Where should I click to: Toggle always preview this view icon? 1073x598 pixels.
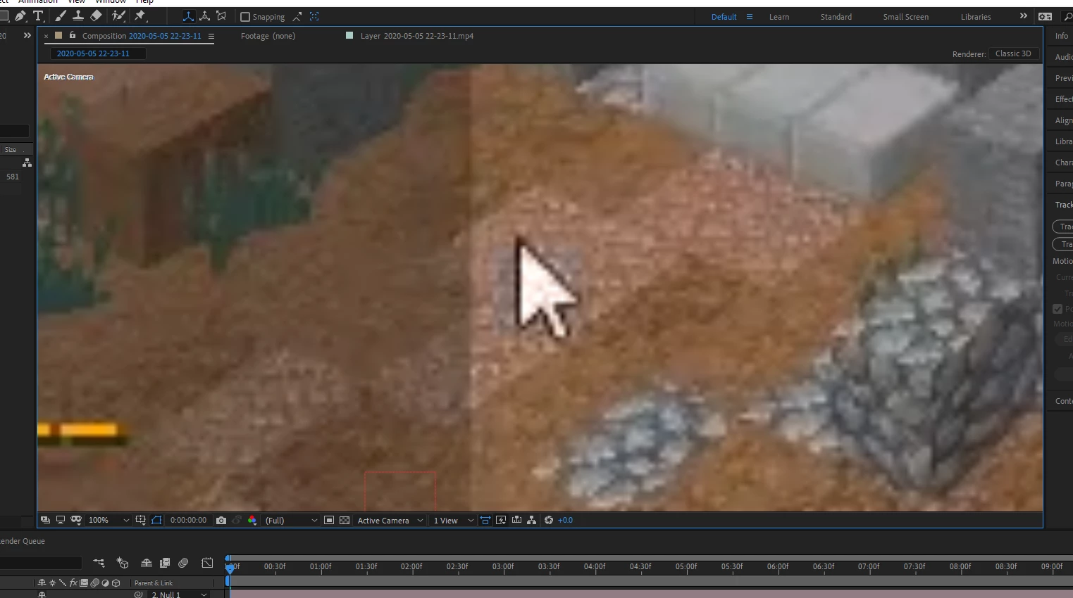pos(45,520)
